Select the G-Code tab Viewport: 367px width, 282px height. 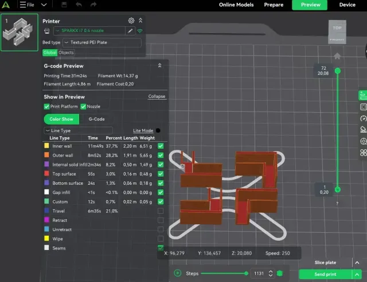click(96, 119)
